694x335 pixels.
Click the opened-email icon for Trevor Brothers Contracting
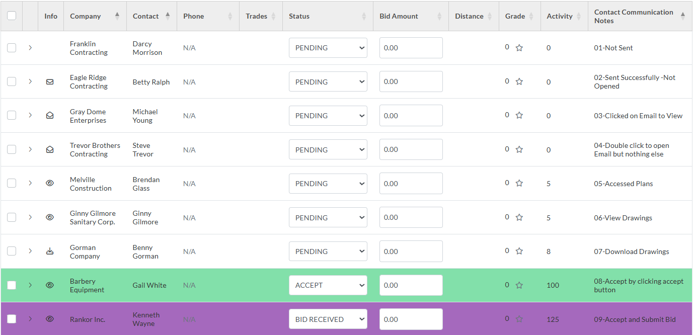[50, 149]
